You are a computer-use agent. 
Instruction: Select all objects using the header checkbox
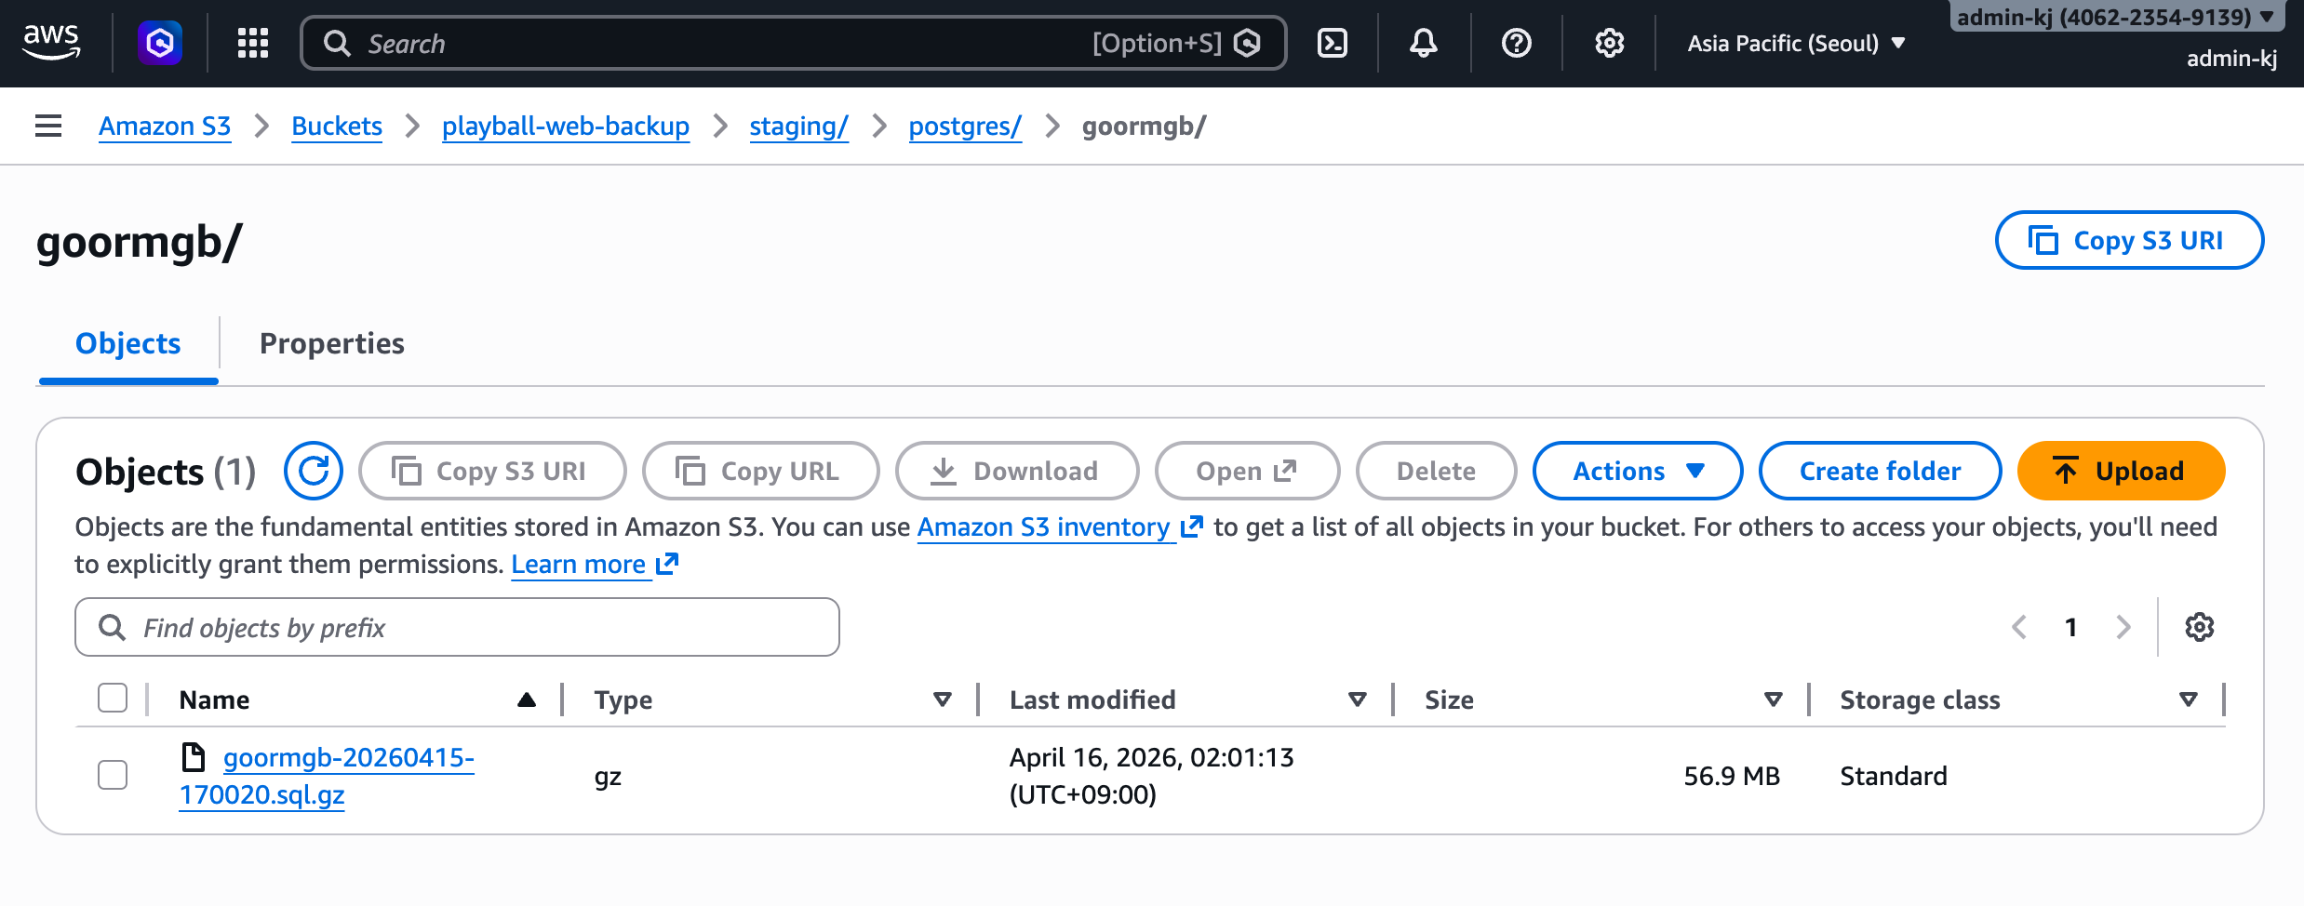coord(112,697)
